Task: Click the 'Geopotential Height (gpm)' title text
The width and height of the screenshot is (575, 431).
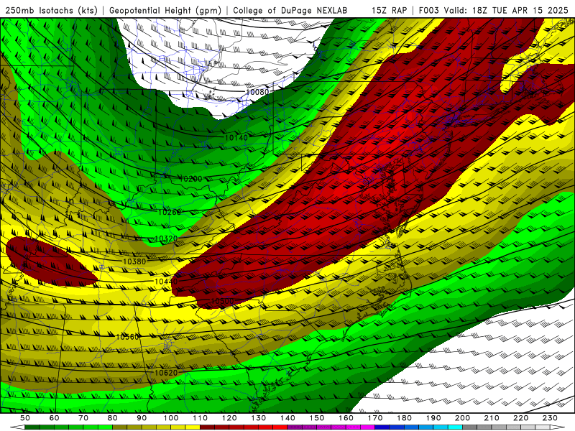Action: click(165, 10)
